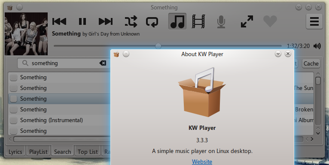329x165 pixels.
Task: Toggle fullscreen with the arrows icon
Action: (x=247, y=21)
